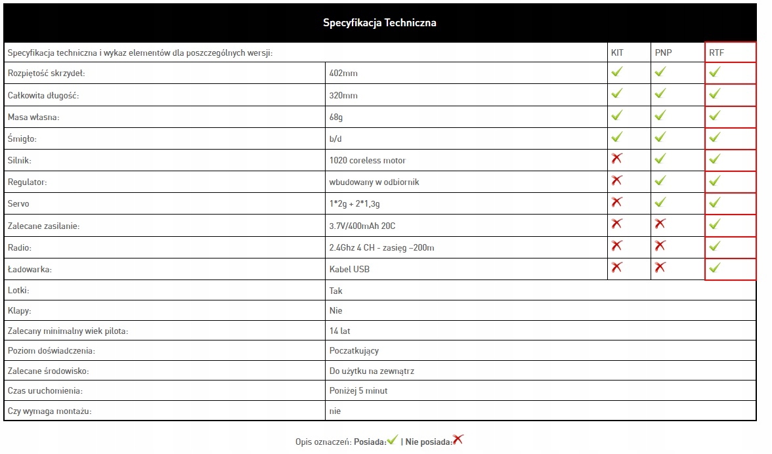Click the Specyfikacja Techniczna title bar
772x454 pixels.
pos(379,23)
